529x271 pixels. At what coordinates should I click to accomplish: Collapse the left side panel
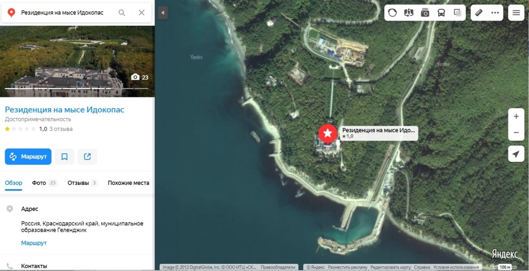tap(163, 13)
